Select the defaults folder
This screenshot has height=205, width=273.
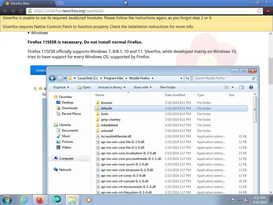[x=171, y=108]
